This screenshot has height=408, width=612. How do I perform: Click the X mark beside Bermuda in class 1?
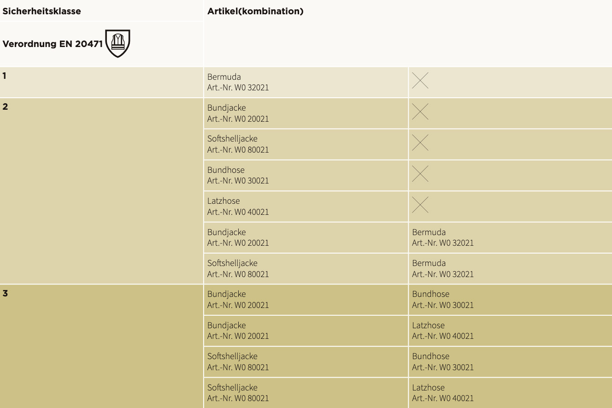pyautogui.click(x=420, y=80)
